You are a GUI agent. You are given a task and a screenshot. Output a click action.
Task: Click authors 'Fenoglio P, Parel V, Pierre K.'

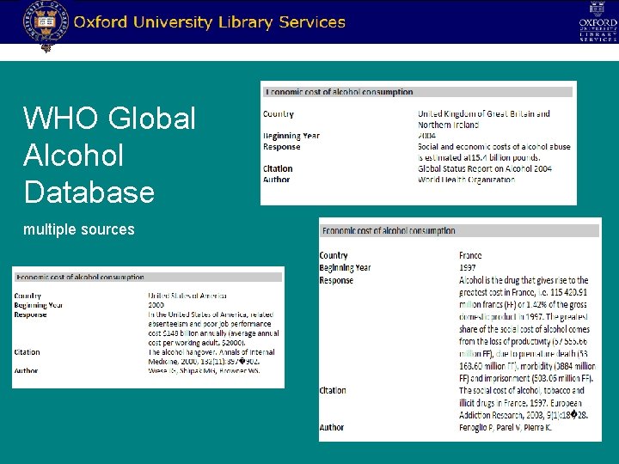click(505, 427)
